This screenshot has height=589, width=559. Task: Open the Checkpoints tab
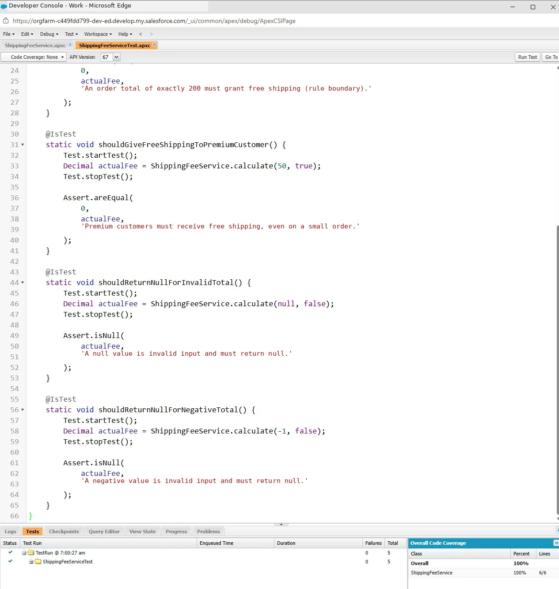coord(64,532)
